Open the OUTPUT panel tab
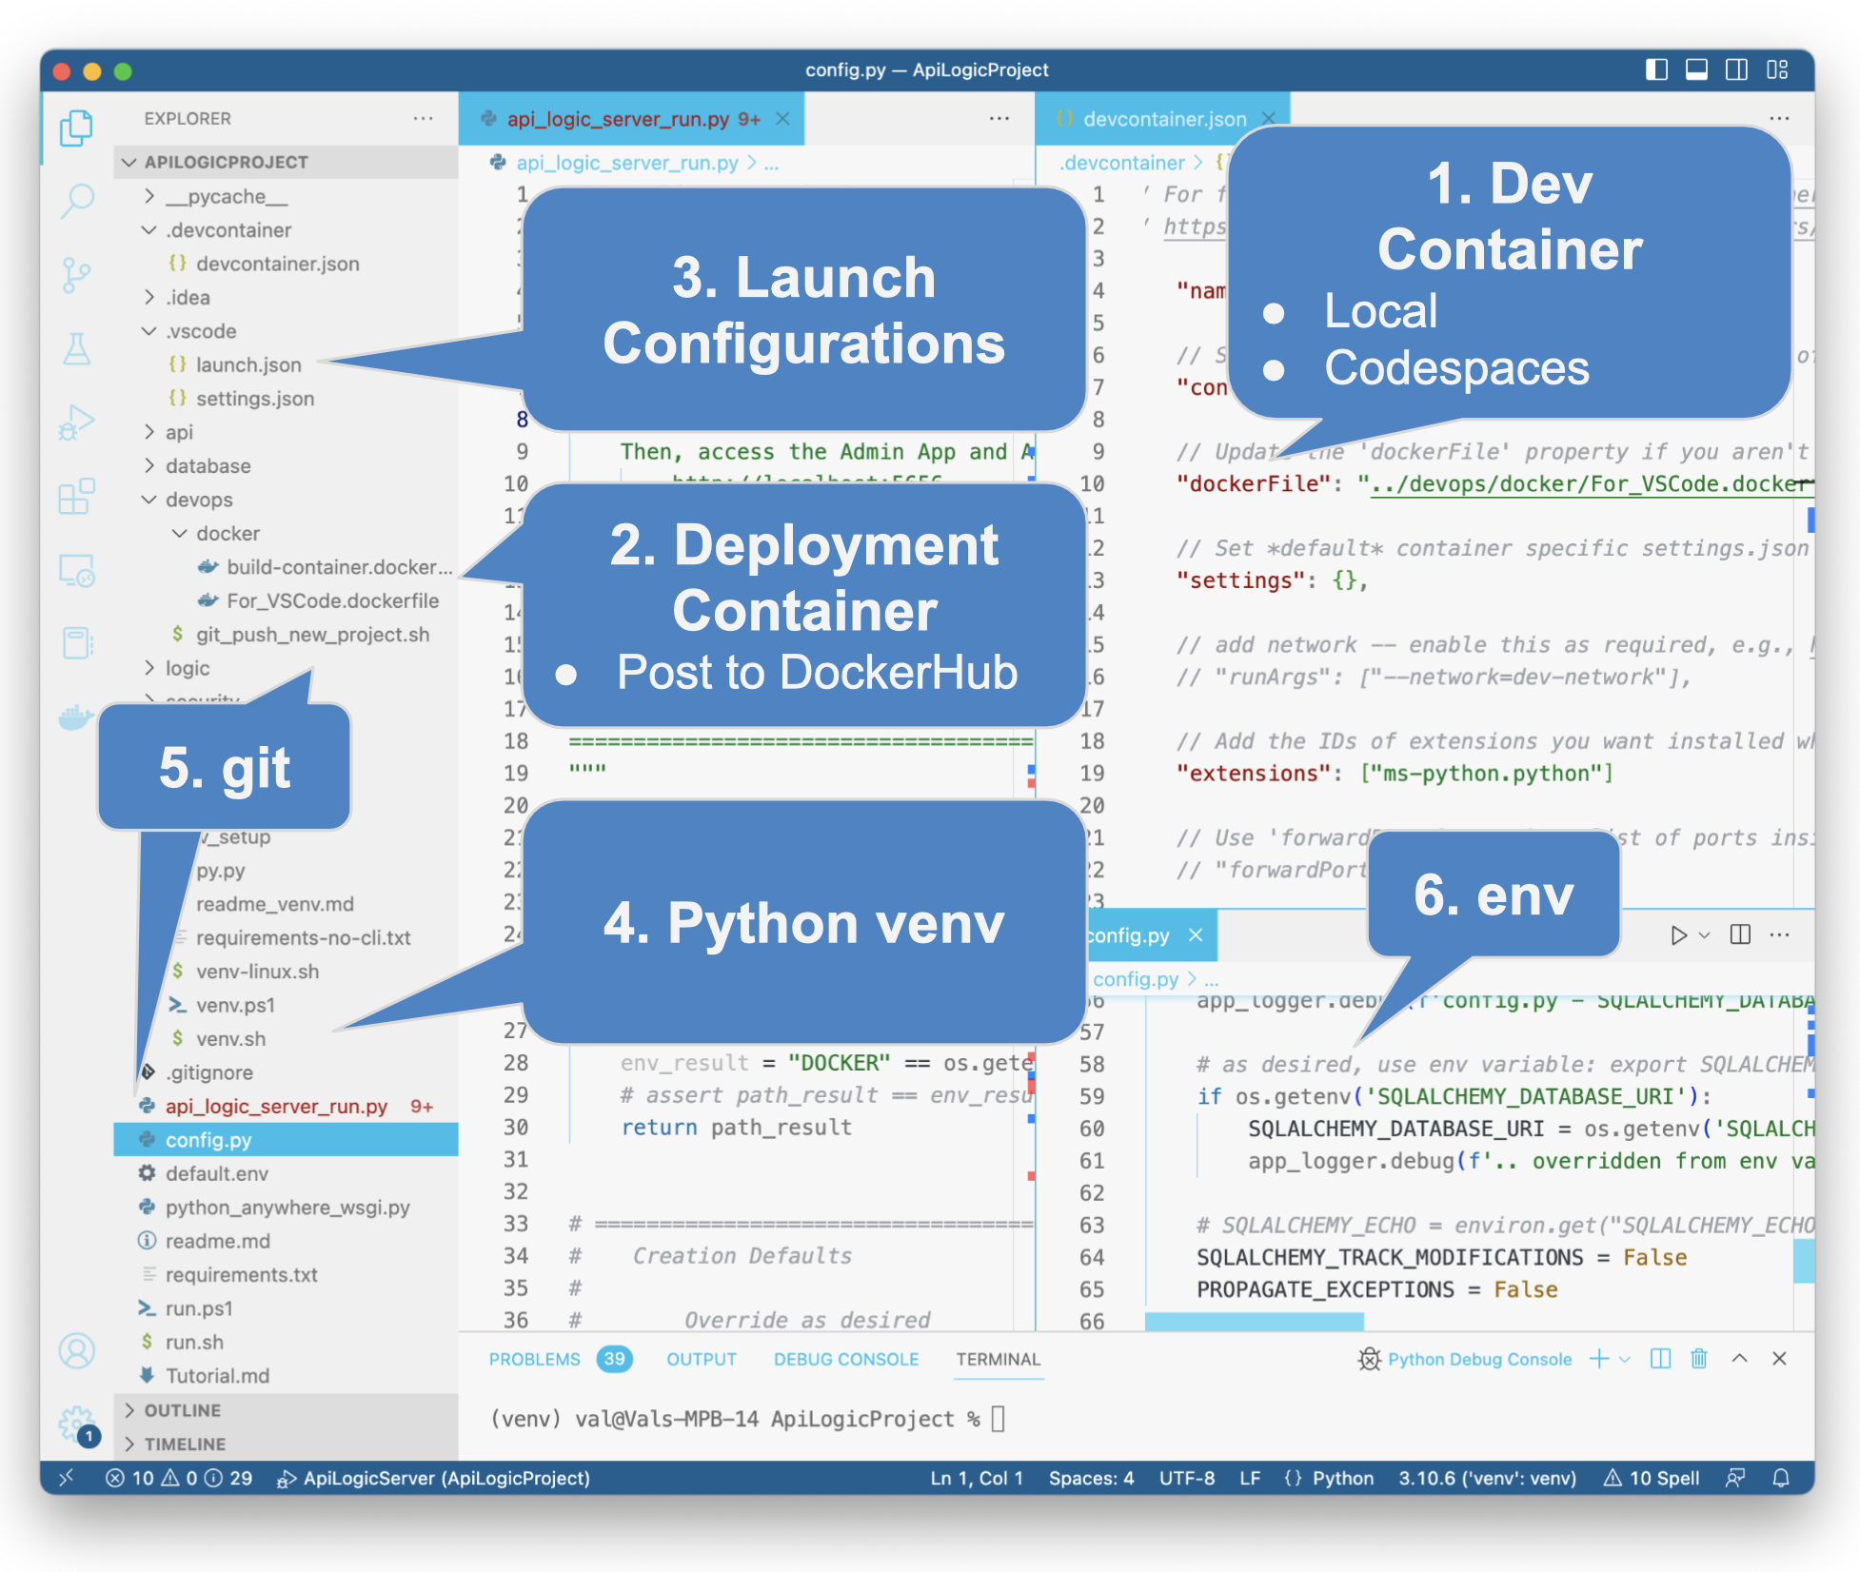 tap(702, 1359)
